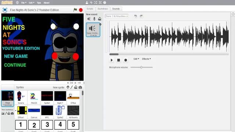Image resolution: width=235 pixels, height=132 pixels.
Task: Redo the sound edit
Action: click(x=141, y=16)
